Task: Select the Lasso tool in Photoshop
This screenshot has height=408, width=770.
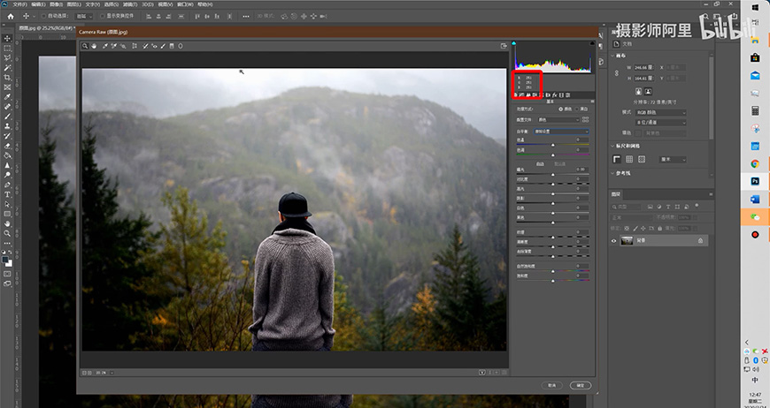Action: [7, 57]
